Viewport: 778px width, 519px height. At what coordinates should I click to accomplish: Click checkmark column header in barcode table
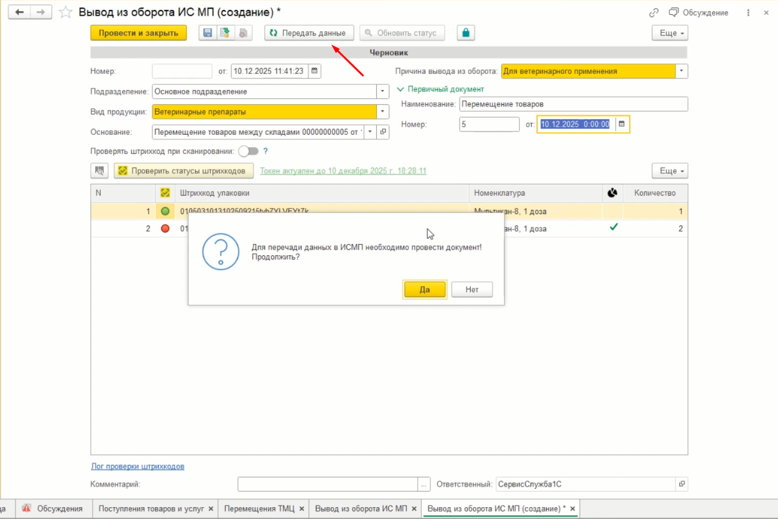[x=165, y=193]
